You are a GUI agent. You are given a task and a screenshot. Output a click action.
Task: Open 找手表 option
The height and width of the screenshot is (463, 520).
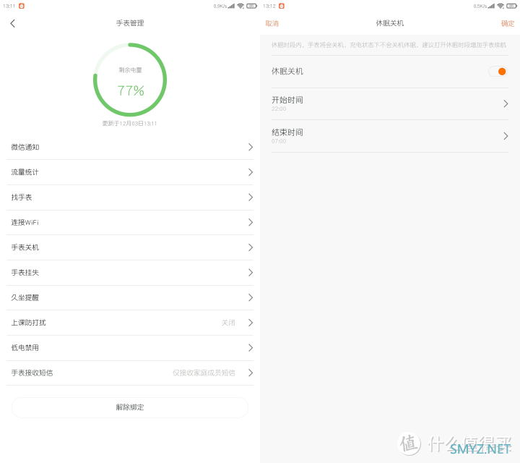pos(130,197)
